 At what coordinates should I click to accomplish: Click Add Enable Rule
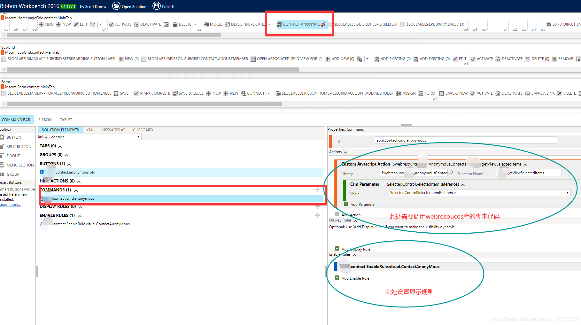[352, 278]
